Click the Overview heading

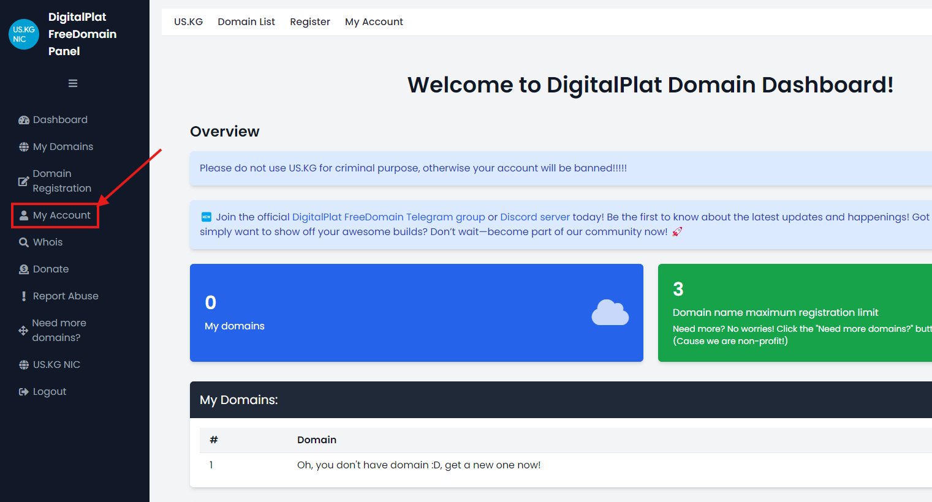(x=225, y=132)
